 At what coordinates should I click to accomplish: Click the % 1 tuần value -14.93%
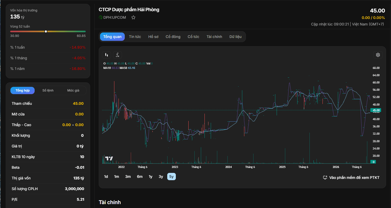tap(78, 47)
